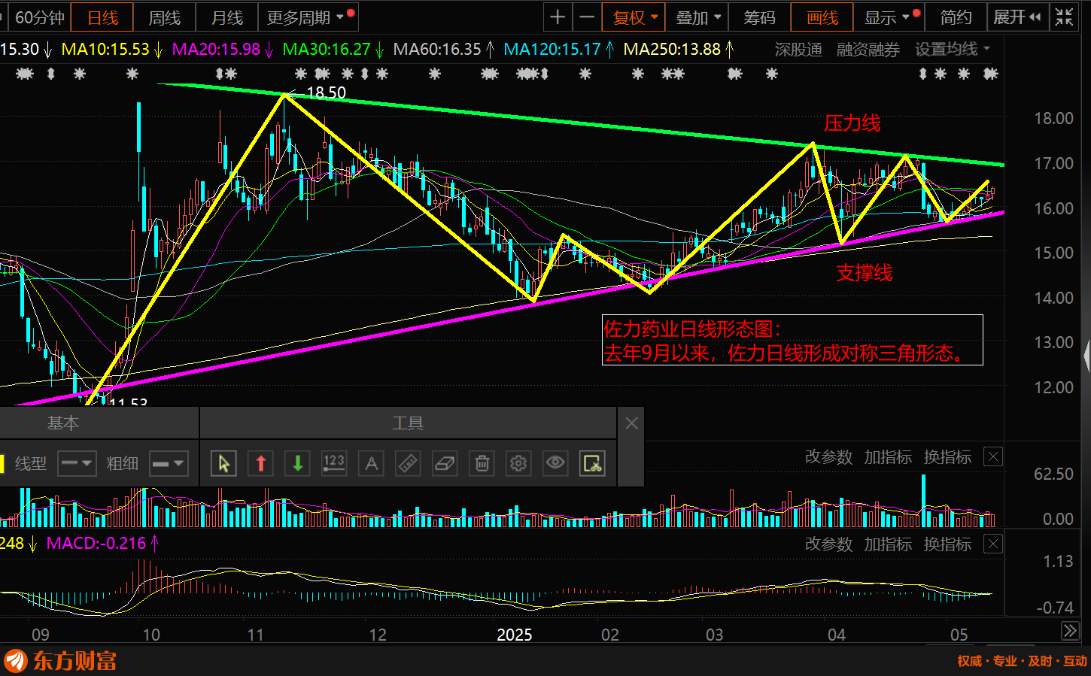Choose the 123 number annotation tool

[334, 463]
